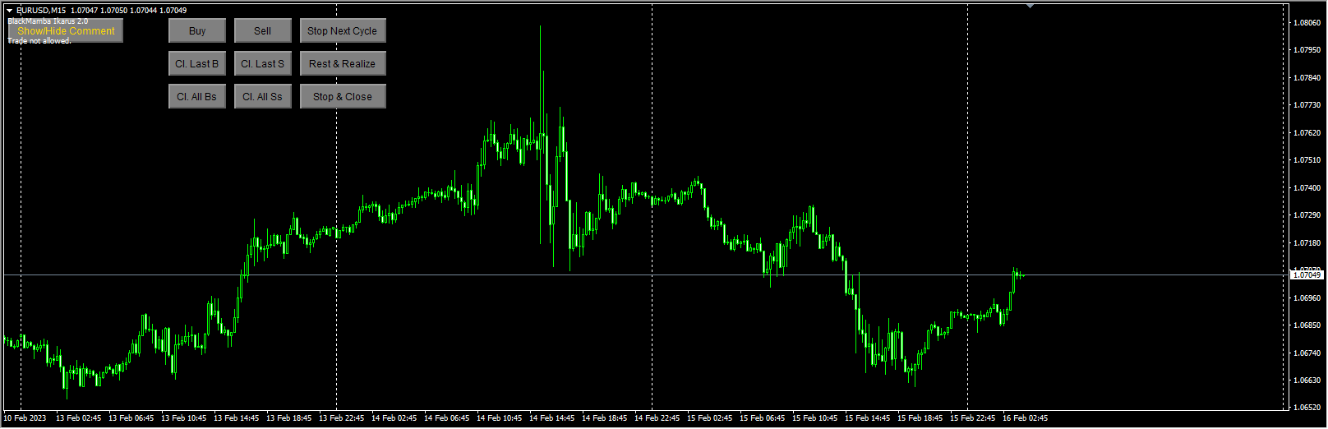Viewport: 1328px width, 429px height.
Task: Click Cl. Last B to close last buy
Action: pyautogui.click(x=197, y=64)
